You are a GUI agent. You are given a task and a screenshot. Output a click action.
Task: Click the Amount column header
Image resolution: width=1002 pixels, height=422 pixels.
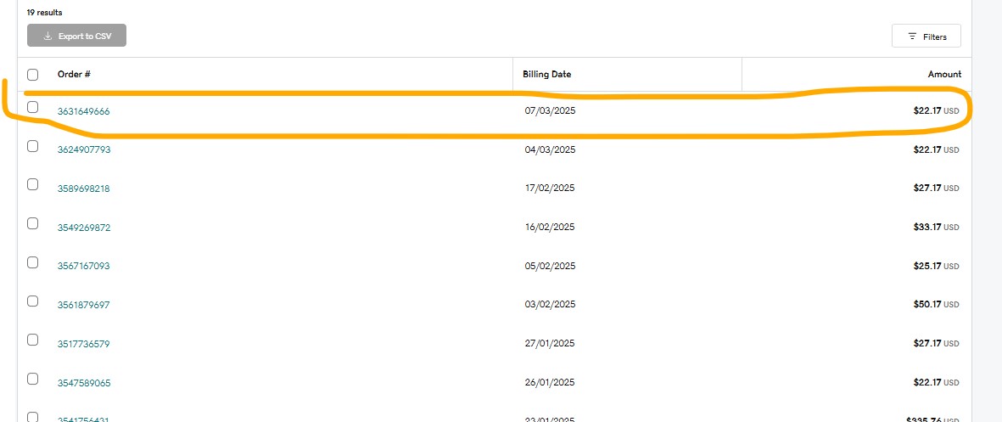click(944, 75)
